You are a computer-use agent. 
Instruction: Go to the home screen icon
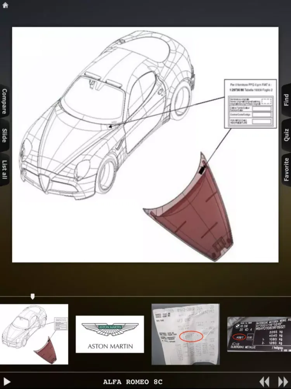click(5, 5)
